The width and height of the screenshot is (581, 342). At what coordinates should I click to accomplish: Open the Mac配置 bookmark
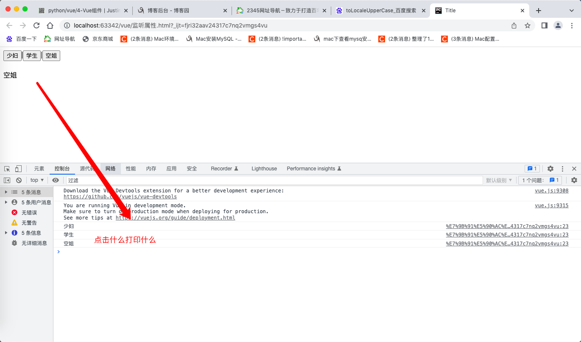pyautogui.click(x=470, y=39)
